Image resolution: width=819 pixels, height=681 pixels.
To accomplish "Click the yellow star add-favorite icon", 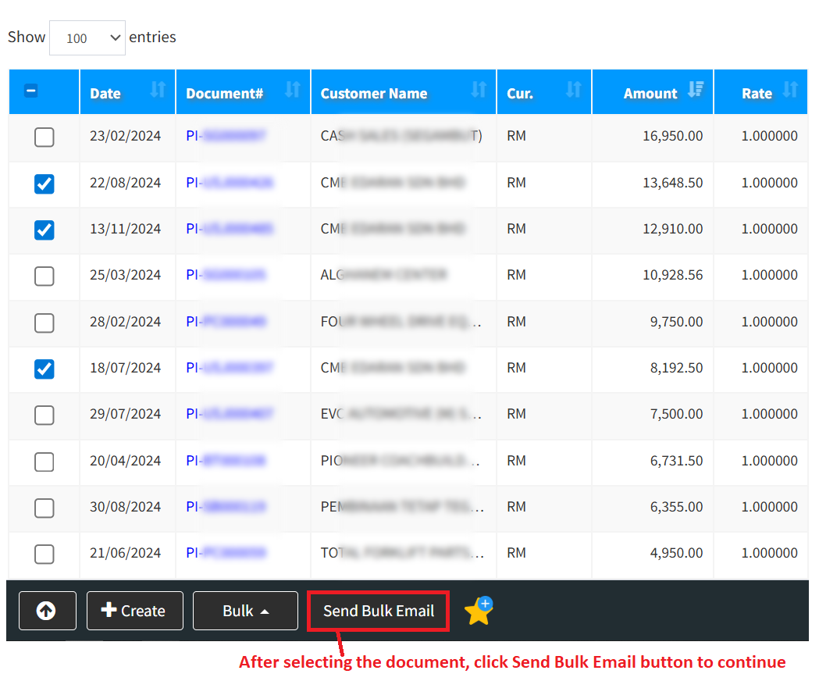I will [478, 611].
